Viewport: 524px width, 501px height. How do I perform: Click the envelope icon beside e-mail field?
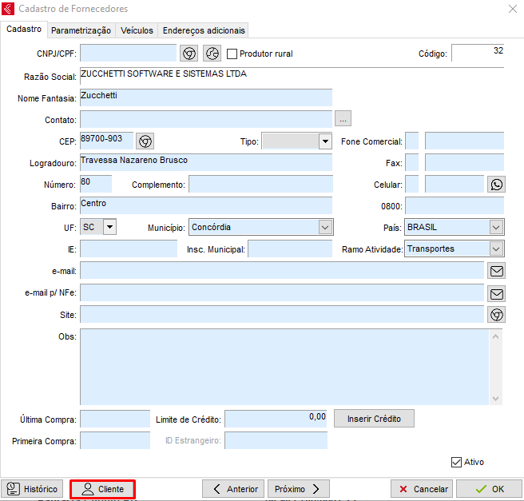tap(497, 271)
